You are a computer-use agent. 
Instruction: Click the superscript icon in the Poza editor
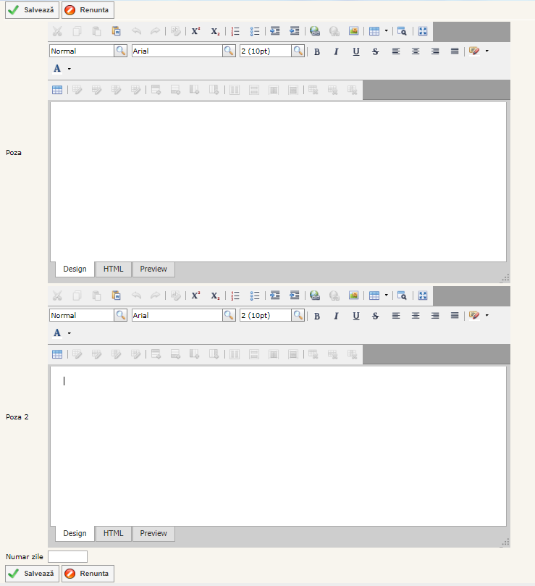point(195,31)
